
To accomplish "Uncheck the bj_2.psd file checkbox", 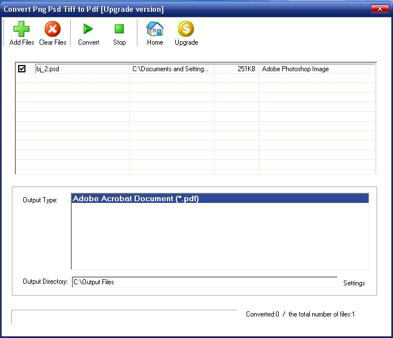I will [x=22, y=68].
